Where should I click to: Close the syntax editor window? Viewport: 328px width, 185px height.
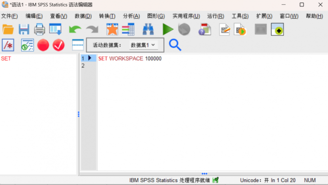click(x=320, y=5)
